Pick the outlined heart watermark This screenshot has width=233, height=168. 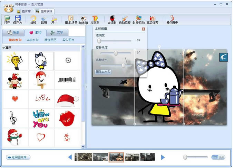tap(41, 137)
